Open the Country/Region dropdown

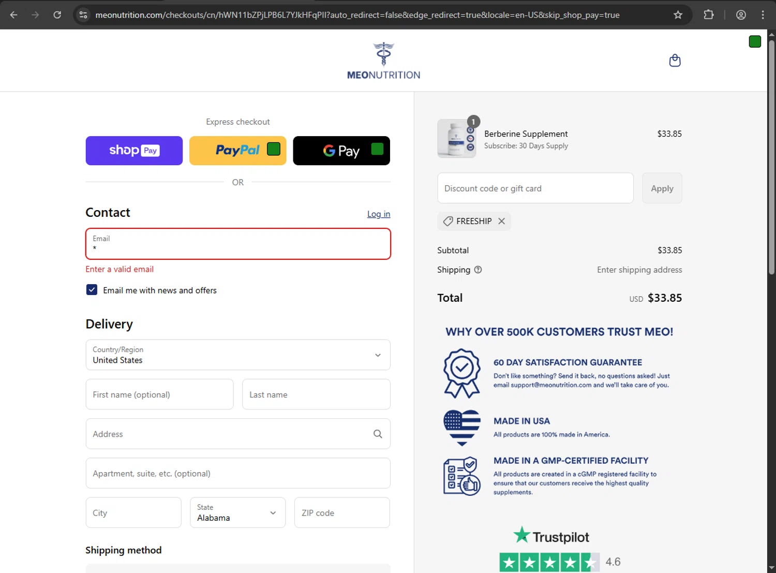point(238,355)
